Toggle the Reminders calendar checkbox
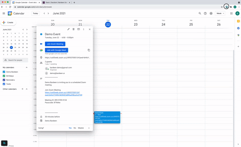The height and width of the screenshot is (147, 241). click(4, 80)
